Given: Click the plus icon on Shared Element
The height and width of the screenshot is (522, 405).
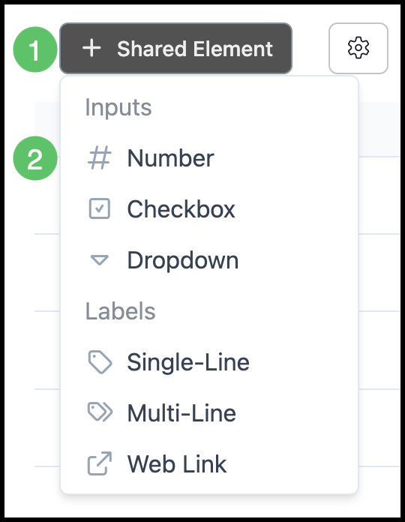Looking at the screenshot, I should (x=91, y=48).
